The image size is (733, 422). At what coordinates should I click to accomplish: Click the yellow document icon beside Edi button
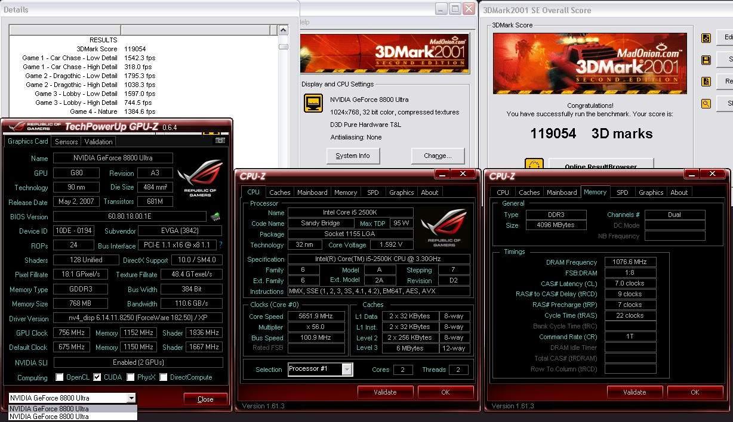click(x=706, y=38)
